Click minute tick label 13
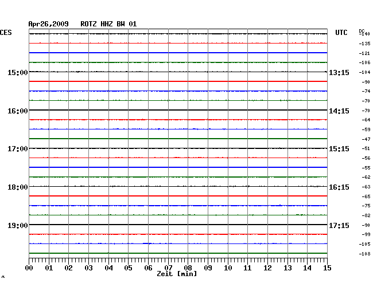Viewport: 373px width, 283px height. 287,268
